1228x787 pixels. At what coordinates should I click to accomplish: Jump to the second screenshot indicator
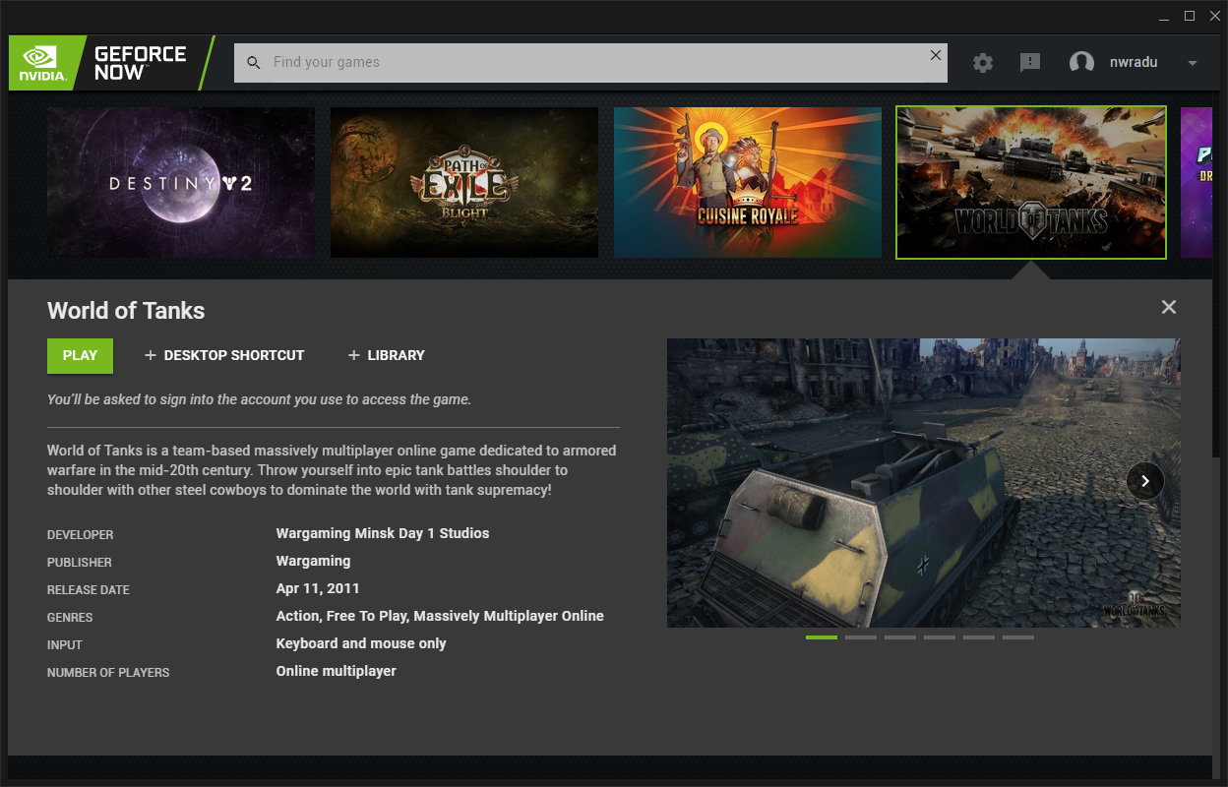pyautogui.click(x=861, y=637)
